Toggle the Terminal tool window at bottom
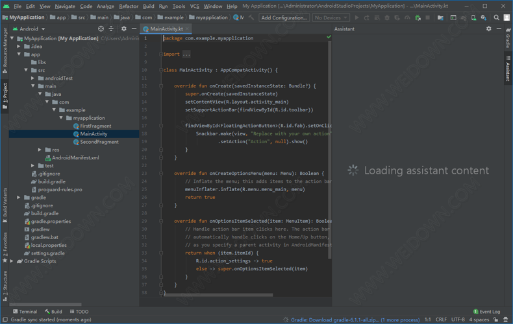The height and width of the screenshot is (324, 513). pos(25,312)
